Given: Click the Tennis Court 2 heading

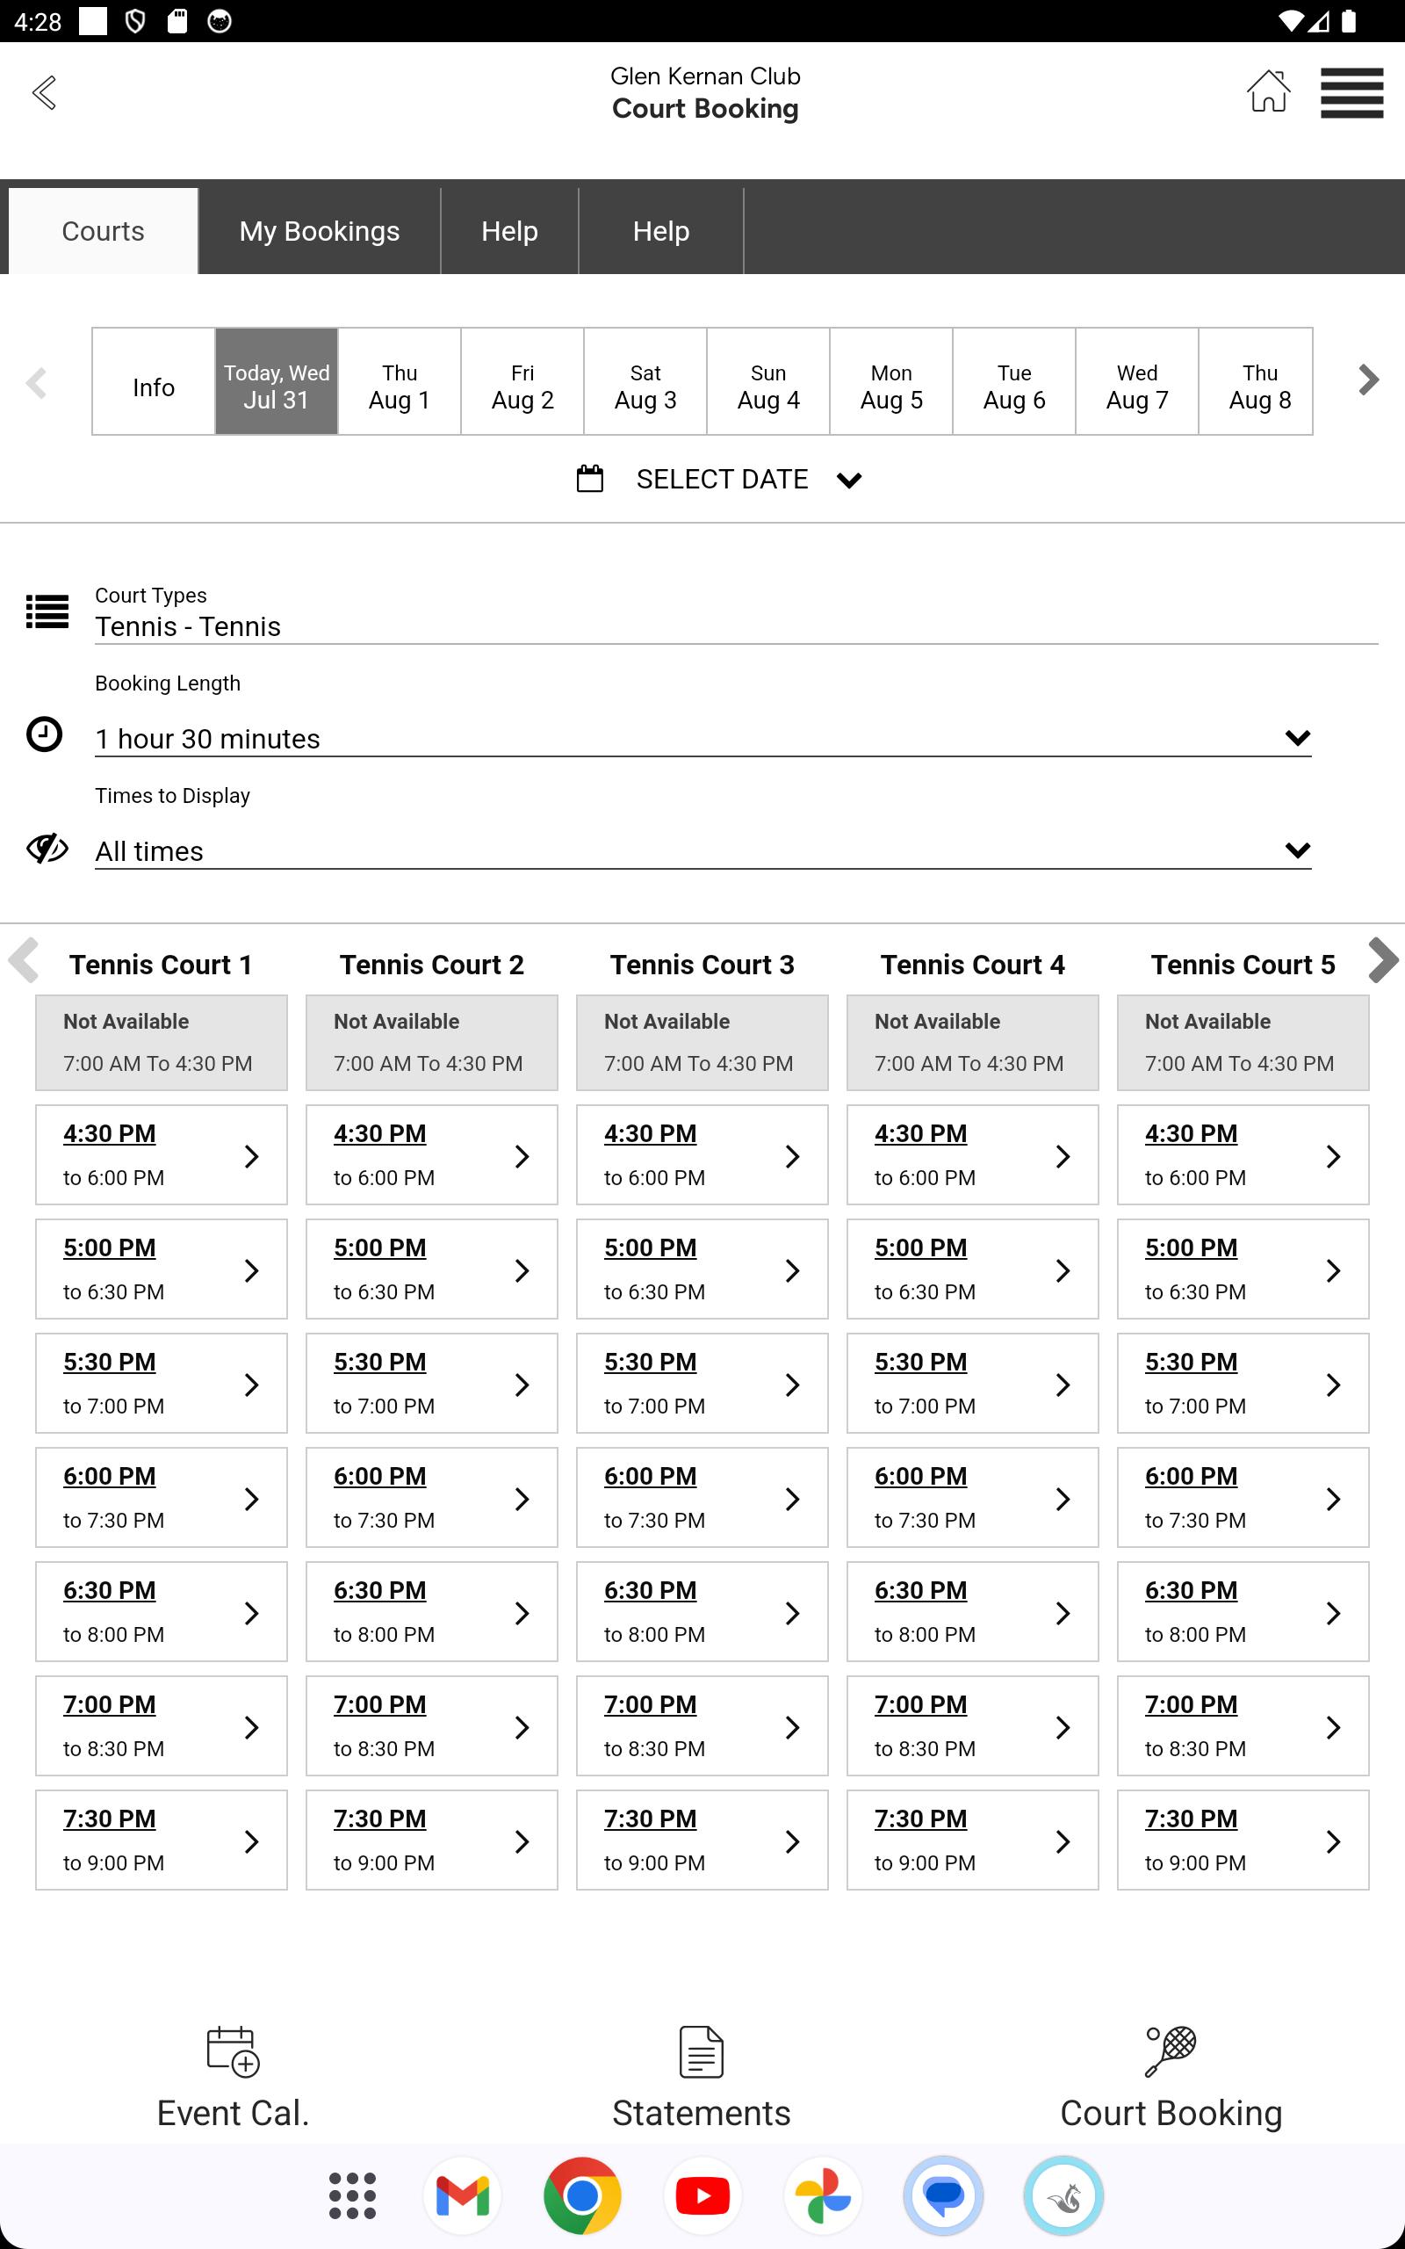Looking at the screenshot, I should (x=431, y=965).
